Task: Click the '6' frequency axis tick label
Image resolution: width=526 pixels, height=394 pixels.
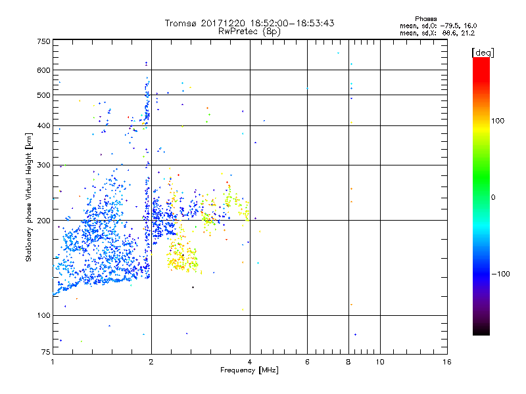Action: pyautogui.click(x=307, y=362)
